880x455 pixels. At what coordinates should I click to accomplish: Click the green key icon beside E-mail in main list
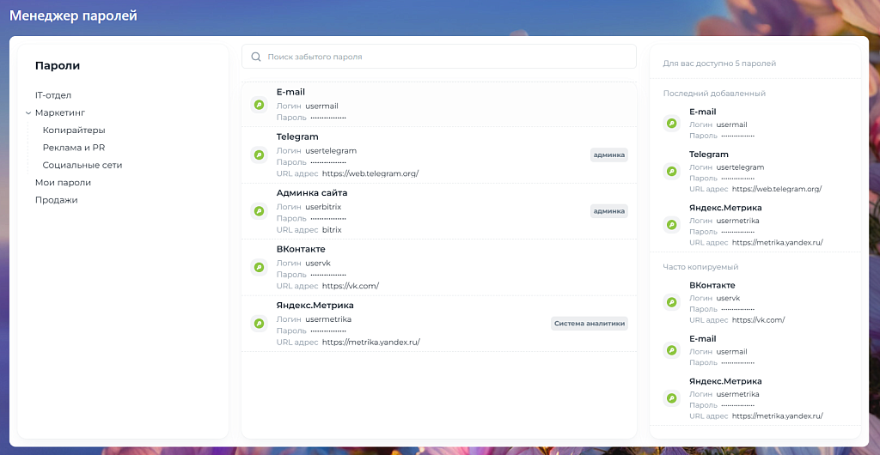(259, 105)
